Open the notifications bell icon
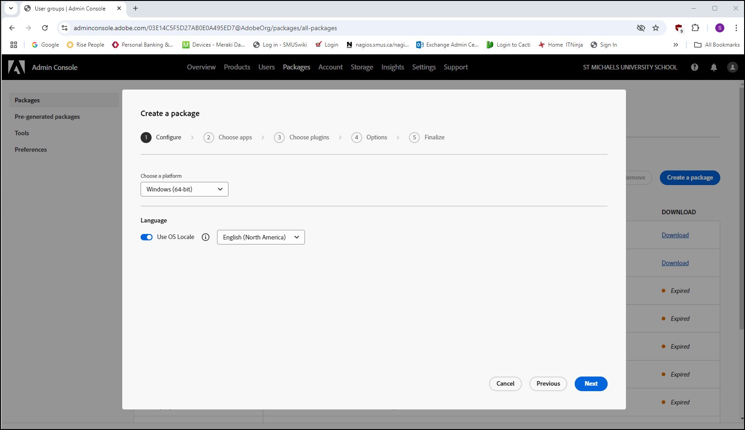Image resolution: width=745 pixels, height=430 pixels. pos(714,67)
